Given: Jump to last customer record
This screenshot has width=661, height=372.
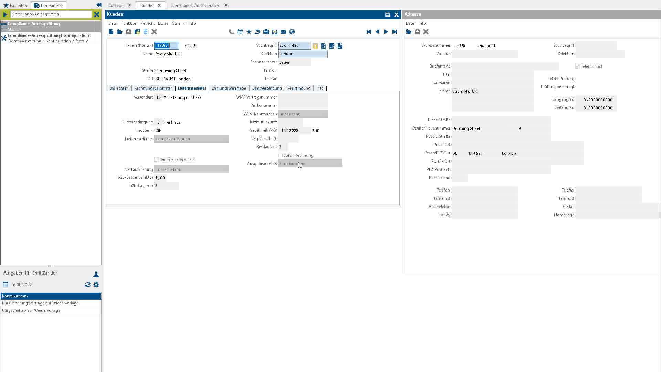Looking at the screenshot, I should click(395, 32).
